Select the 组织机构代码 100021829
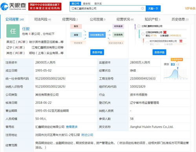The image size is (196, 152). 138,87
